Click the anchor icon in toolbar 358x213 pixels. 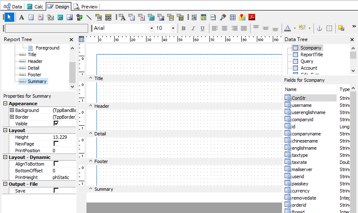tap(319, 28)
